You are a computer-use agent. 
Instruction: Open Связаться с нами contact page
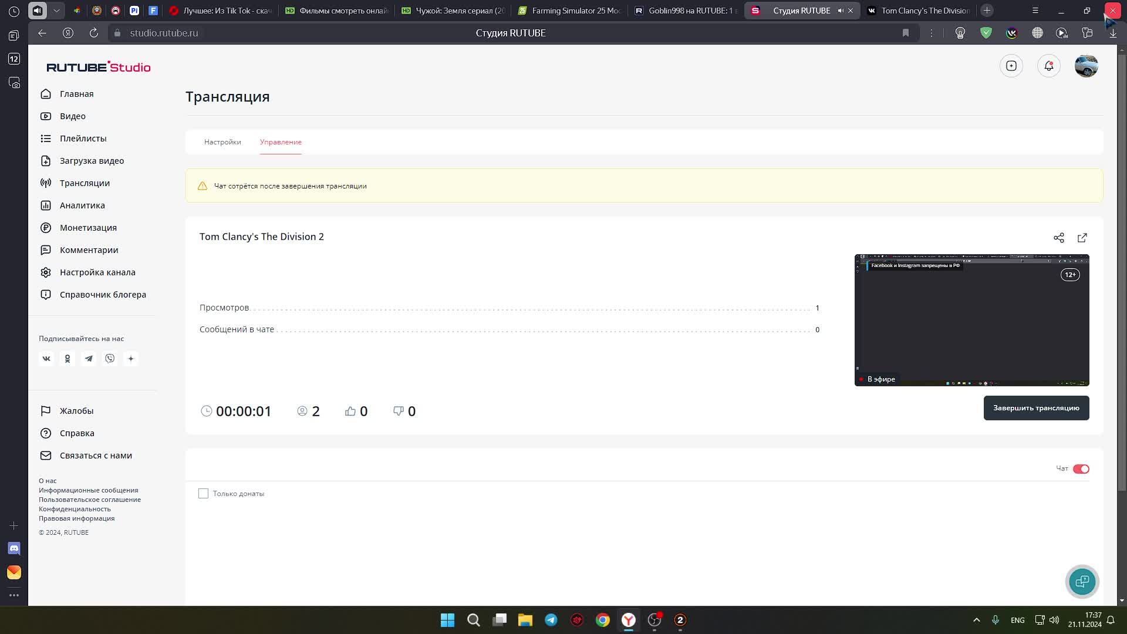96,456
